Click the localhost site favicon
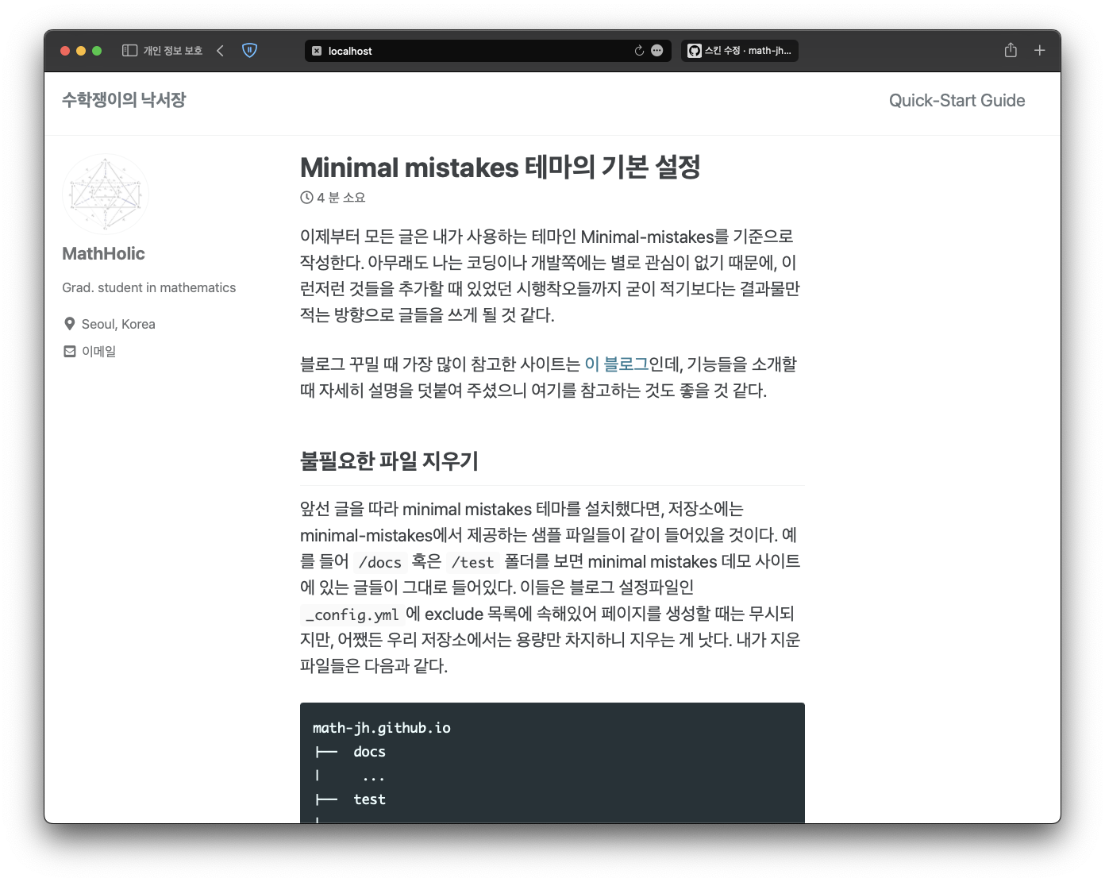Screen dimensions: 1105x882 tap(317, 51)
